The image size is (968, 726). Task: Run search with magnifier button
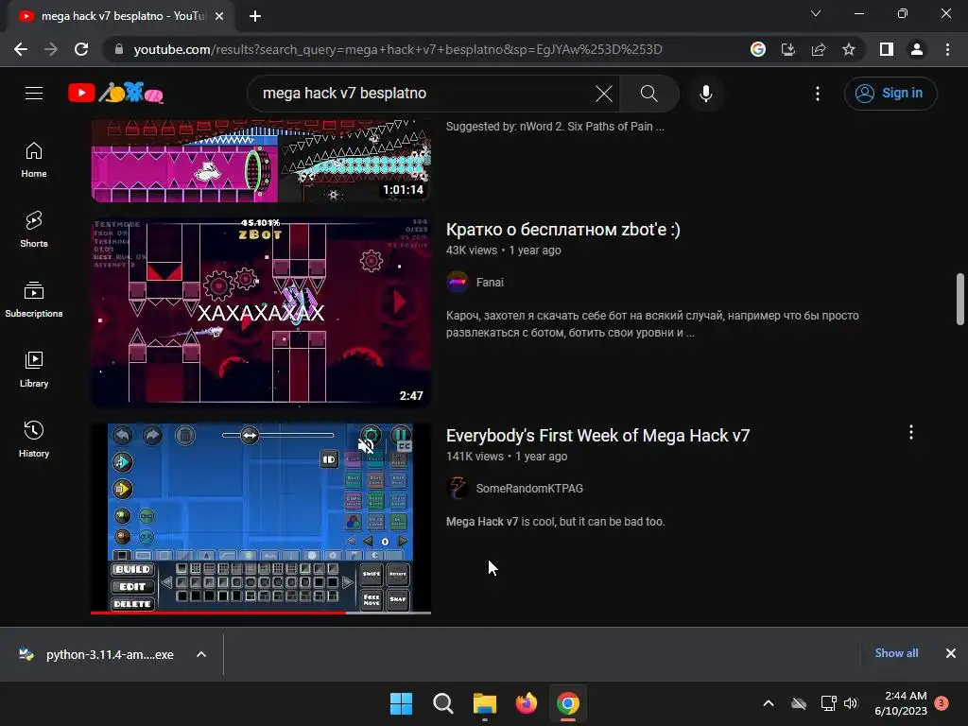coord(648,94)
